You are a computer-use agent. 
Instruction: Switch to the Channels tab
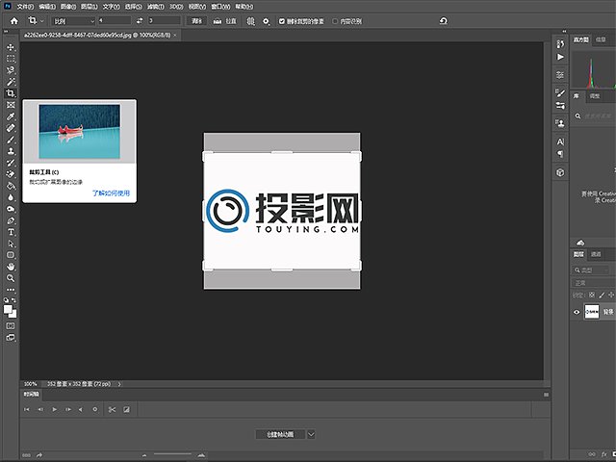[596, 254]
